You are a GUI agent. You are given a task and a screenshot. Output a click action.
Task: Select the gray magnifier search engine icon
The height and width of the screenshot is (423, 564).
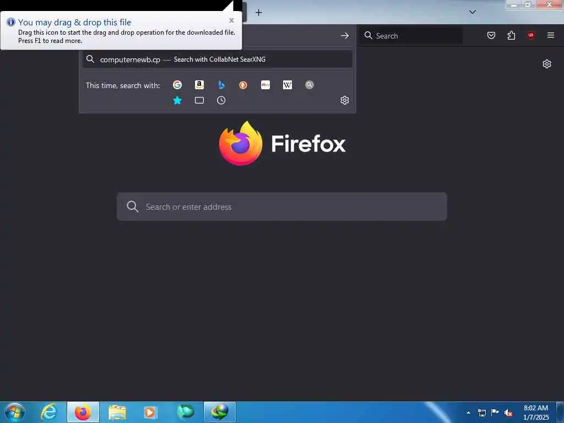click(x=310, y=85)
